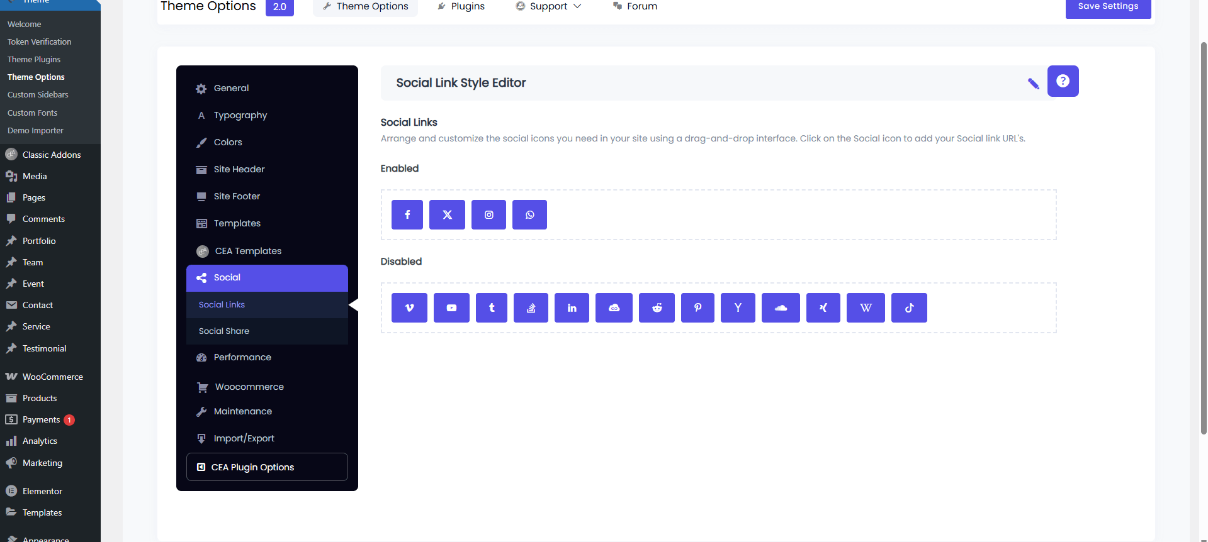
Task: Open WooCommerce in WordPress admin sidebar
Action: [x=52, y=377]
